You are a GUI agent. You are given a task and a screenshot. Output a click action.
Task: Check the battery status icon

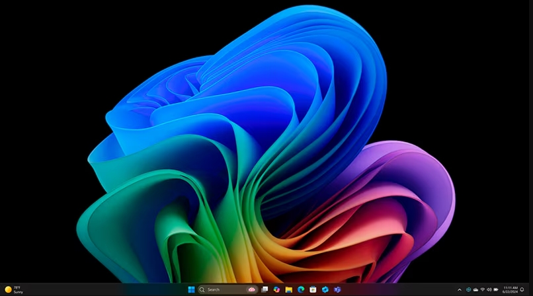click(x=496, y=289)
